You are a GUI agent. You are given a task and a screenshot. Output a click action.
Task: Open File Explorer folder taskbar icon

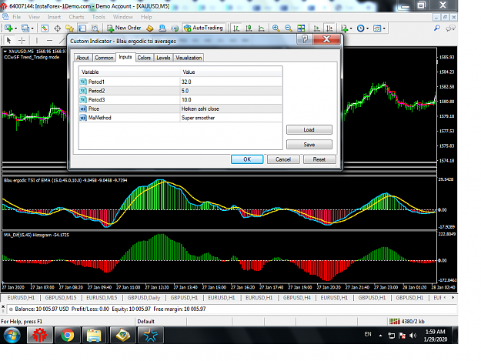click(x=94, y=335)
